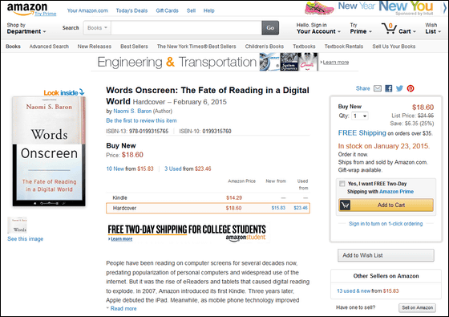Open 10 New offers link

(x=115, y=169)
